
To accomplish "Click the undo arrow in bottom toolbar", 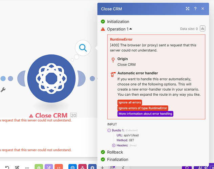I will pyautogui.click(x=7, y=167).
